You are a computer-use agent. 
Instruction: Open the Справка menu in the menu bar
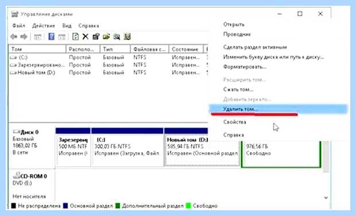click(x=88, y=26)
